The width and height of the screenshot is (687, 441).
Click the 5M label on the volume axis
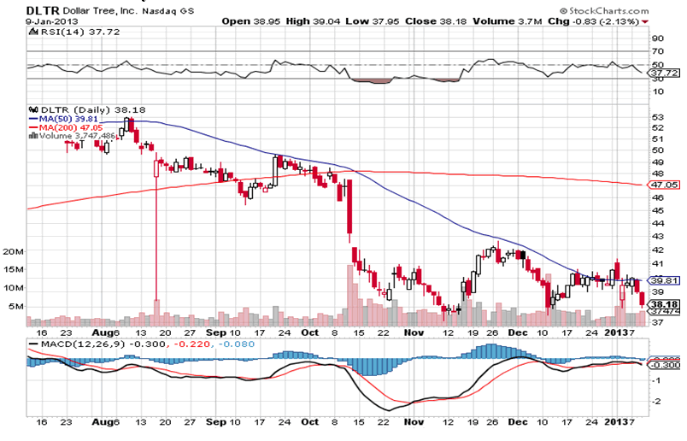[16, 307]
